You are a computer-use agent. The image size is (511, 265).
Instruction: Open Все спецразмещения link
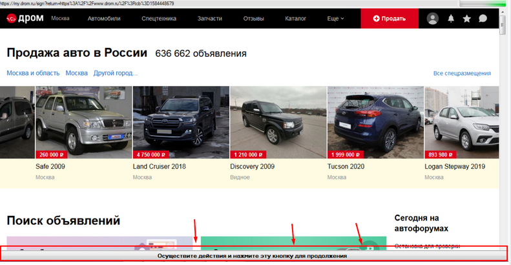coord(462,73)
